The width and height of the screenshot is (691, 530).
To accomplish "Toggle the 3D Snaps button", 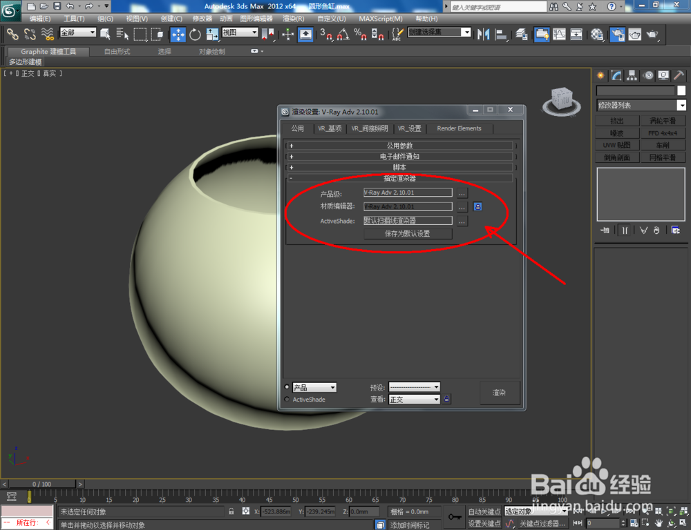I will 326,35.
